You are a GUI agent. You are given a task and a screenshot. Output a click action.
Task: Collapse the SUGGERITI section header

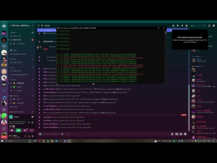(13, 33)
